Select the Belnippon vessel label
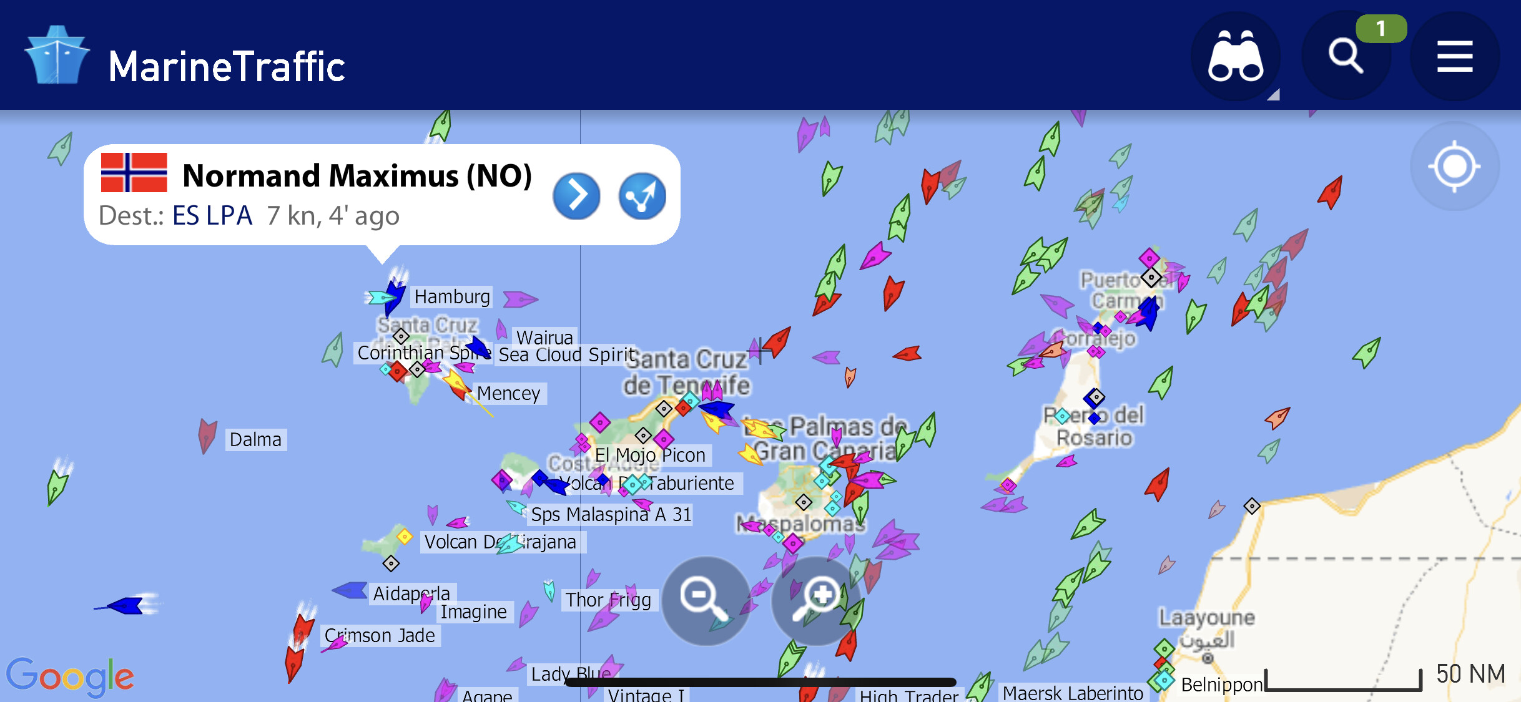Screen dimensions: 1521x702 coord(1222,685)
